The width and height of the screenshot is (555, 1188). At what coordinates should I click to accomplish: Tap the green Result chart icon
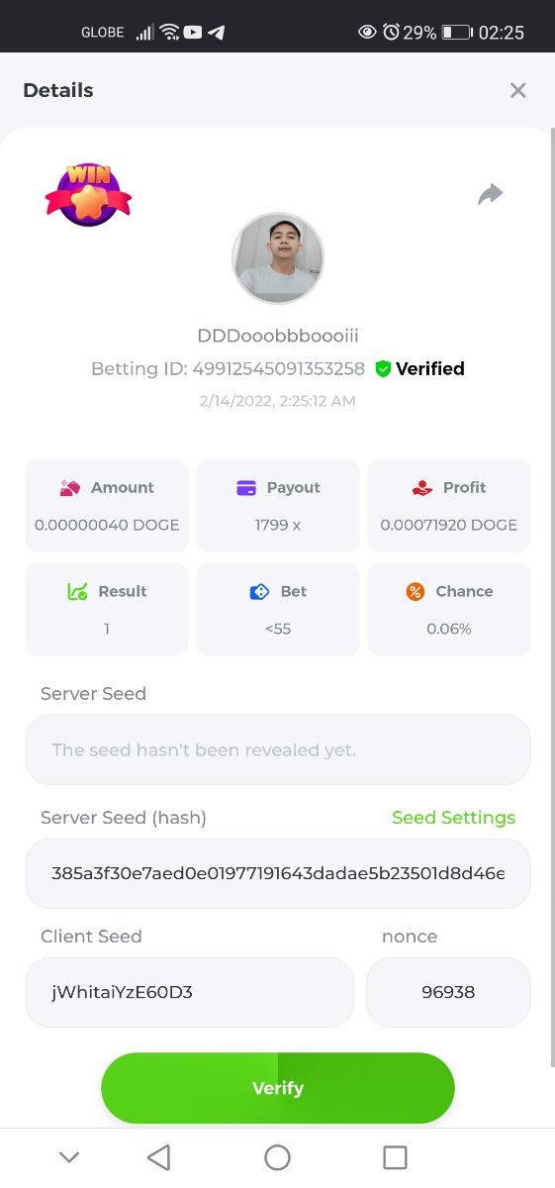[x=77, y=591]
